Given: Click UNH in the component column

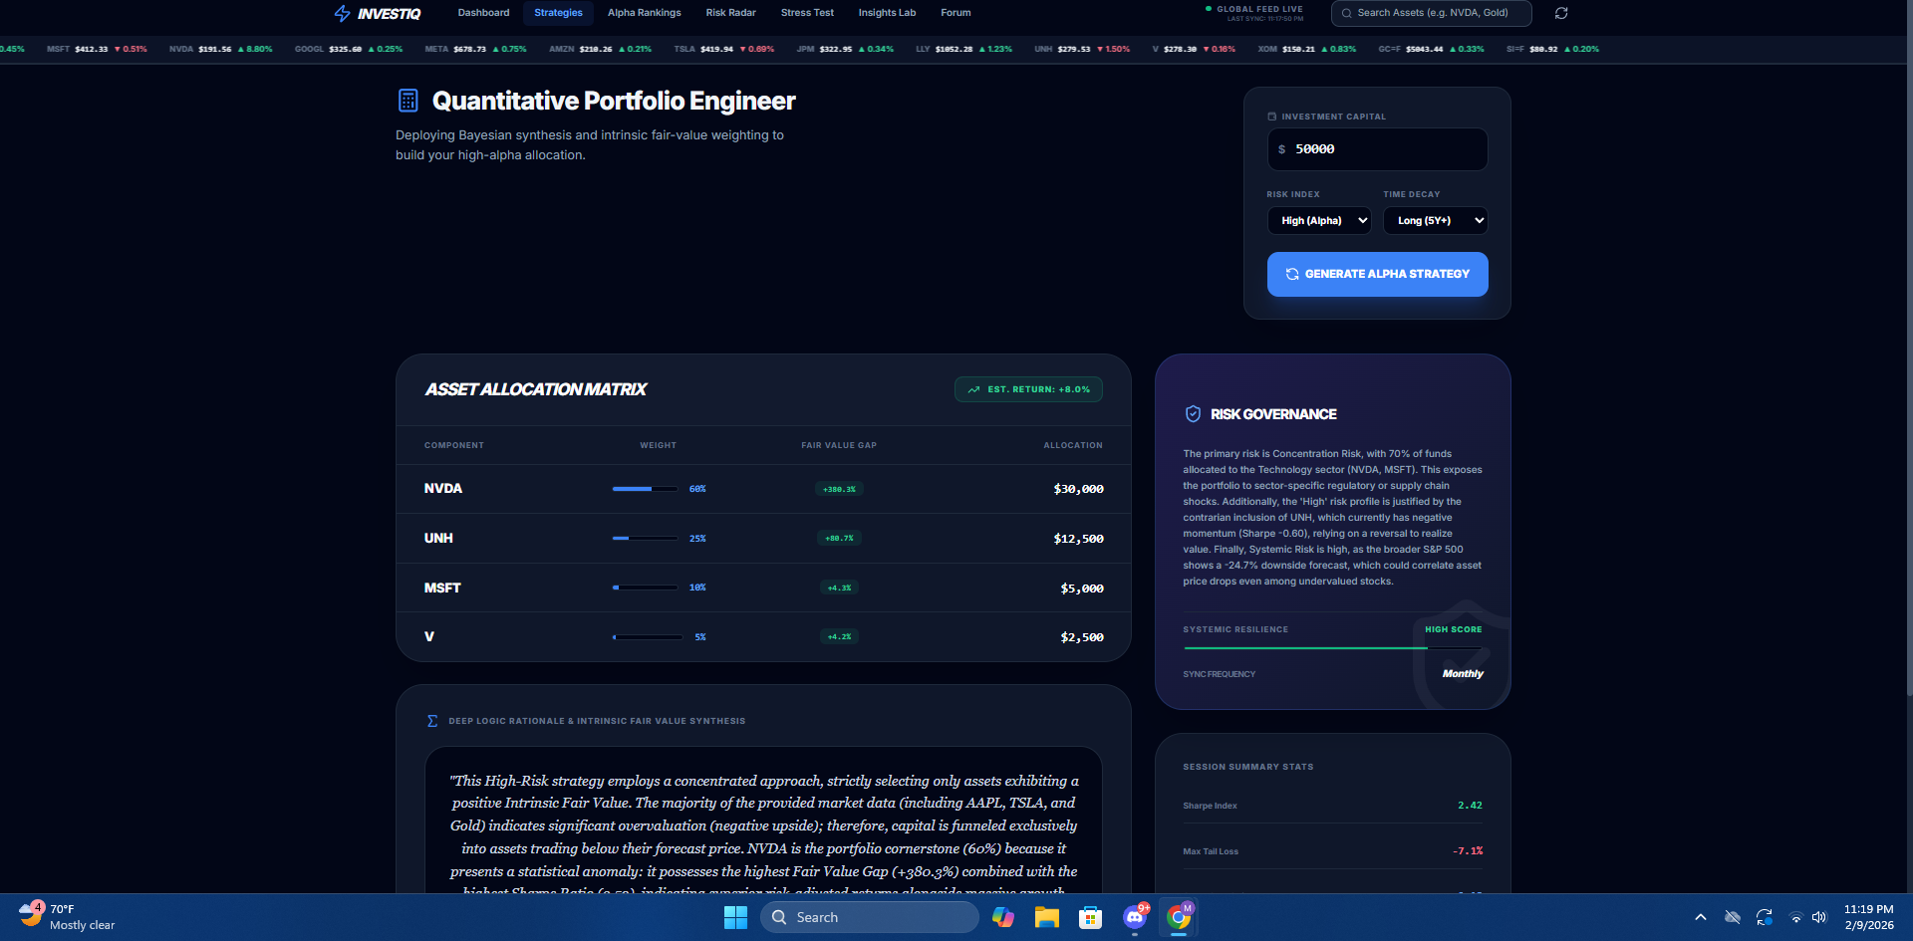Looking at the screenshot, I should [x=438, y=539].
